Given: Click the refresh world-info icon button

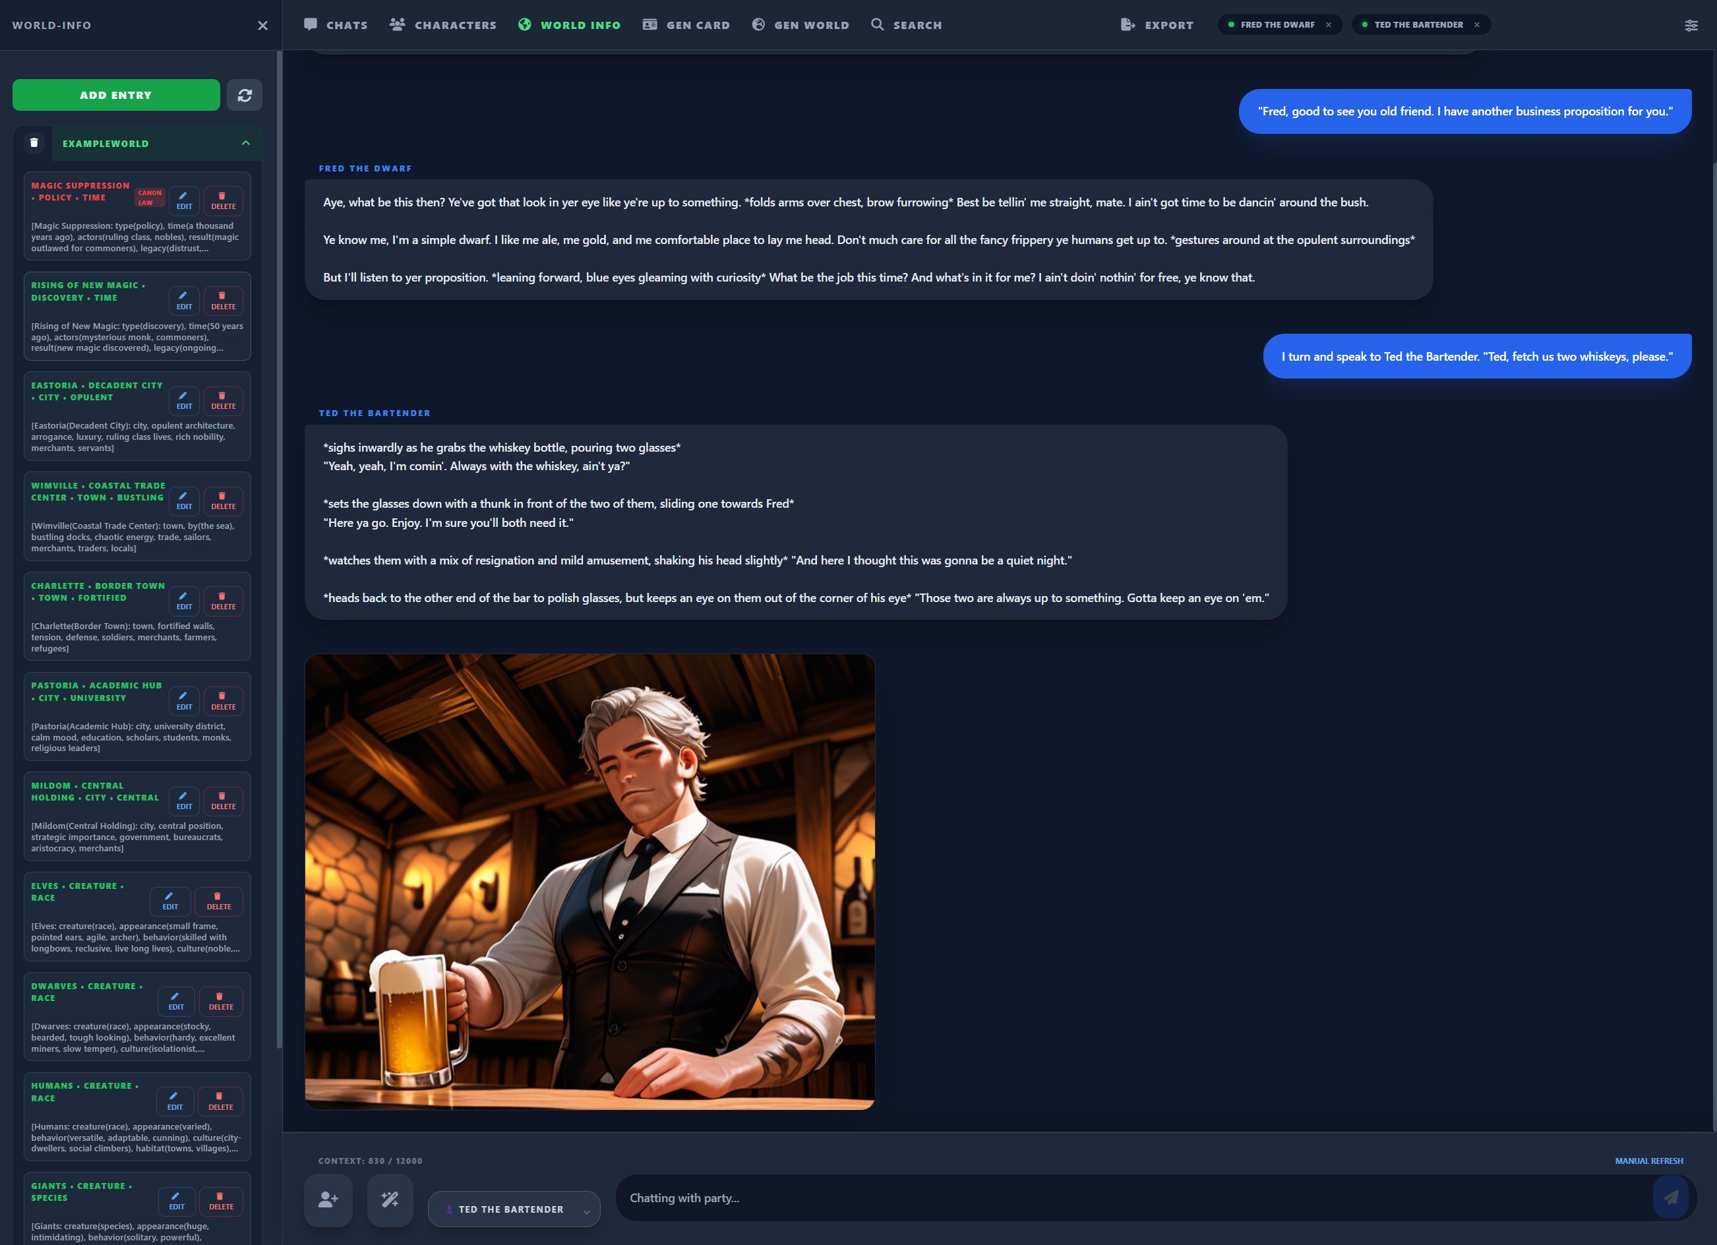Looking at the screenshot, I should (245, 96).
